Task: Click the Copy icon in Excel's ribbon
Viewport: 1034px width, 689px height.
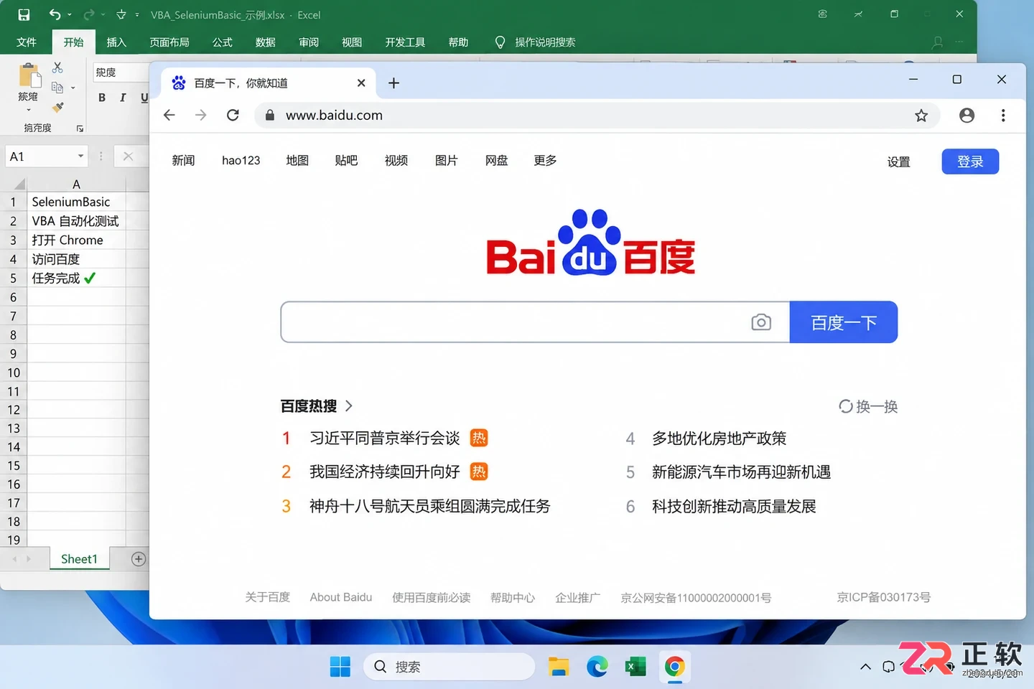Action: pos(57,88)
